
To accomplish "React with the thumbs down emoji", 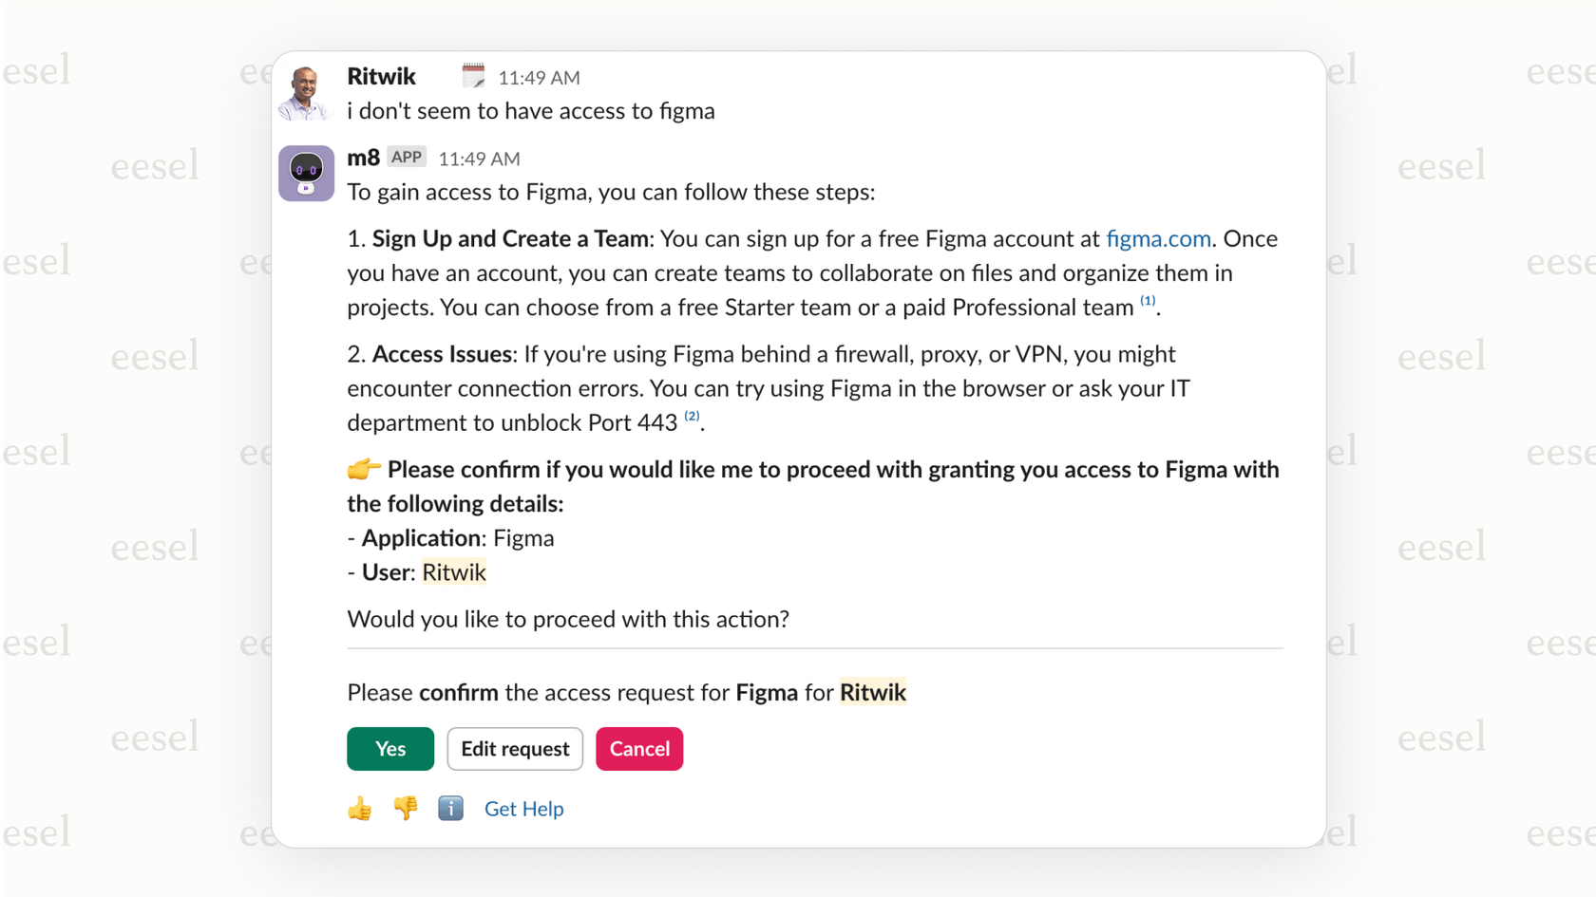I will [x=405, y=808].
